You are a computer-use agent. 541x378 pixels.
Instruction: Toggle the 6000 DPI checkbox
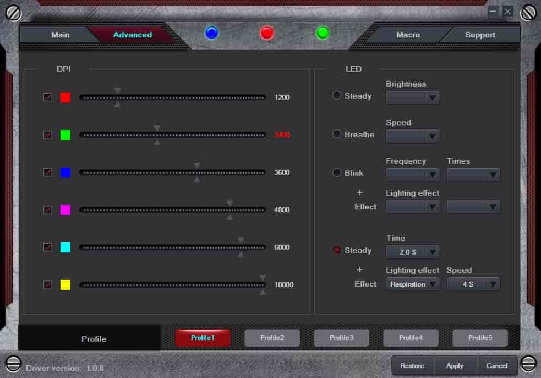pos(48,247)
